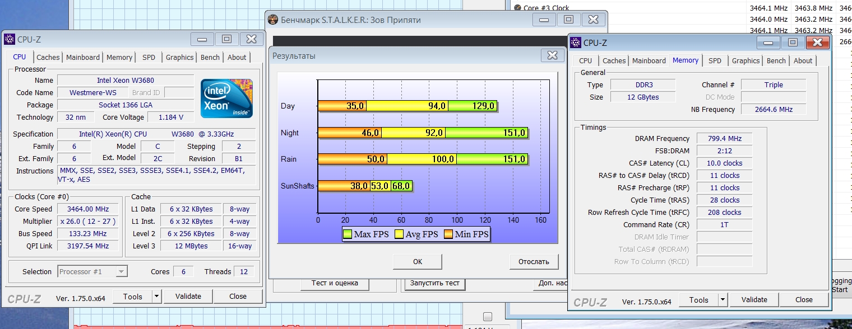Expand the Processor #1 selection dropdown
Screen dimensions: 852x329
tap(121, 271)
